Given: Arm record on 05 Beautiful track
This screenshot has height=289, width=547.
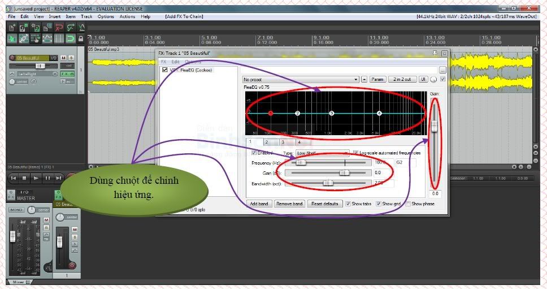Looking at the screenshot, I should [x=12, y=58].
